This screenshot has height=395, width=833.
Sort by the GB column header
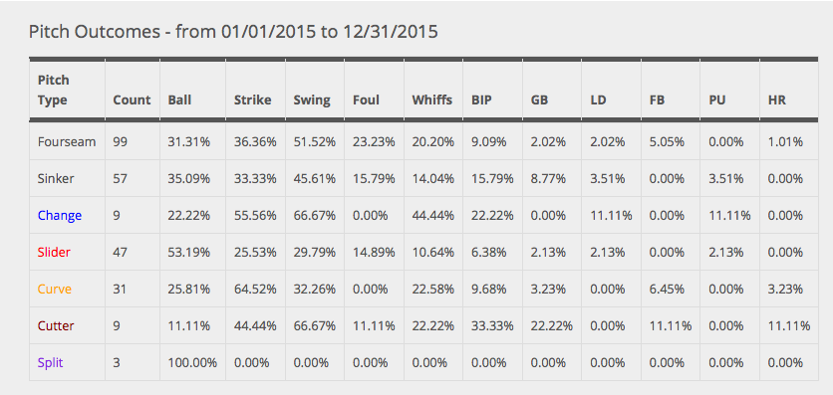coord(539,99)
